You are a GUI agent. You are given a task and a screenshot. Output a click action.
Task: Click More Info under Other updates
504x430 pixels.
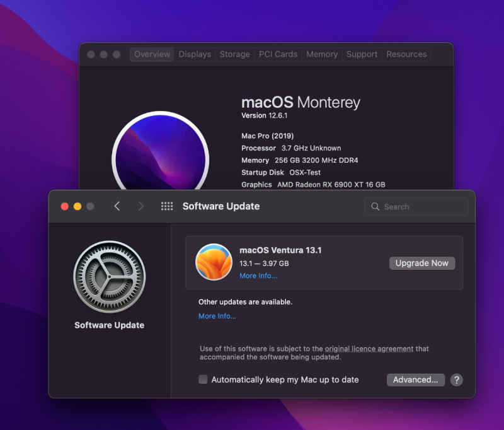(217, 316)
